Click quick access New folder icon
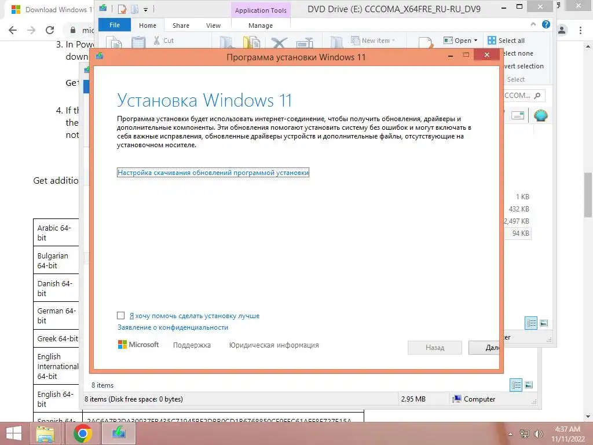 134,9
